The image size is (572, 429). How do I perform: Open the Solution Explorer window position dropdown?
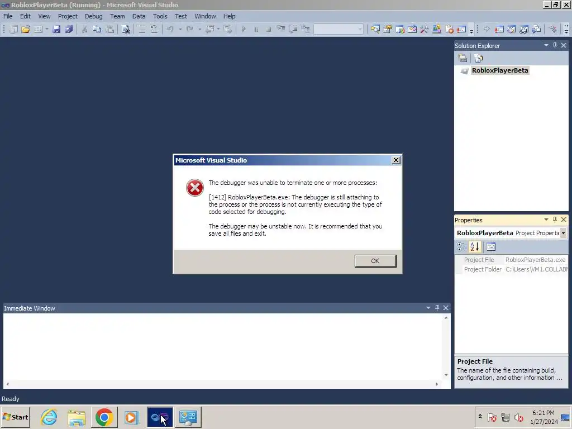tap(546, 45)
